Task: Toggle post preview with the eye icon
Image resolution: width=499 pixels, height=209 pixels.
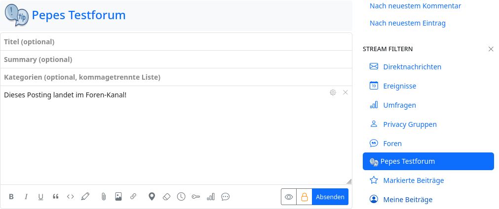Action: coord(289,197)
